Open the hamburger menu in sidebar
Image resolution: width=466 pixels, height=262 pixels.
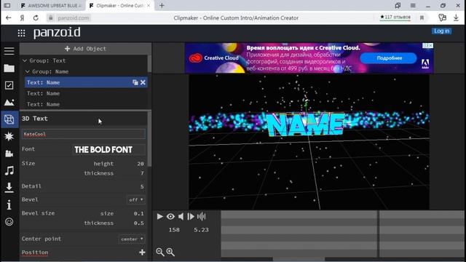coord(9,51)
